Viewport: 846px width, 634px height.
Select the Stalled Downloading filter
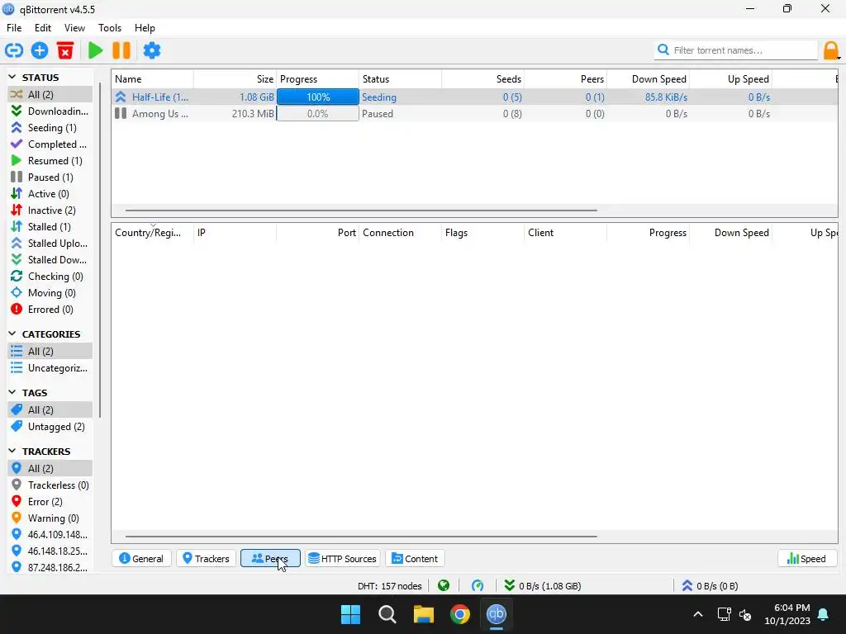(50, 260)
